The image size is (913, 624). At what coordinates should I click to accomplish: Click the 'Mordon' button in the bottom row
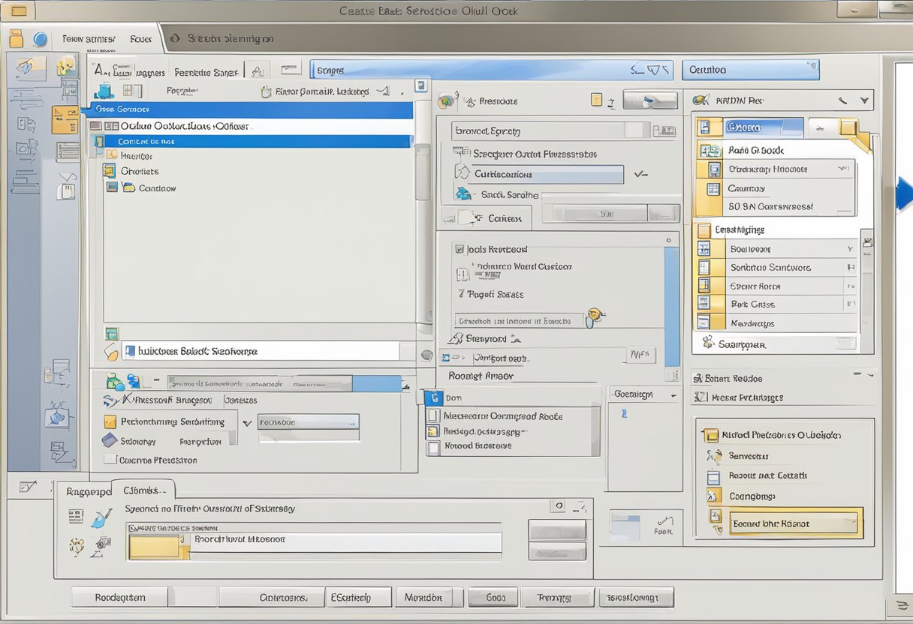(423, 598)
